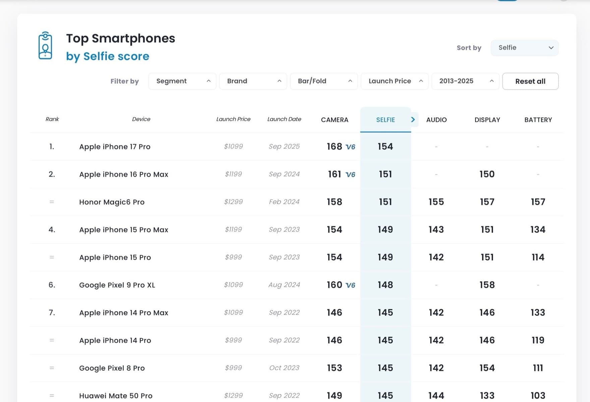Select the BATTERY column header
590x402 pixels.
(538, 120)
